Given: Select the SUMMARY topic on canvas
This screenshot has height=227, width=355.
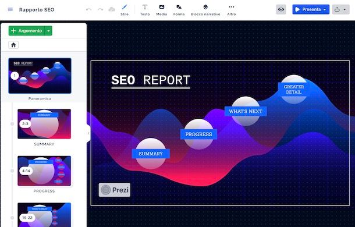Looking at the screenshot, I should [x=151, y=154].
